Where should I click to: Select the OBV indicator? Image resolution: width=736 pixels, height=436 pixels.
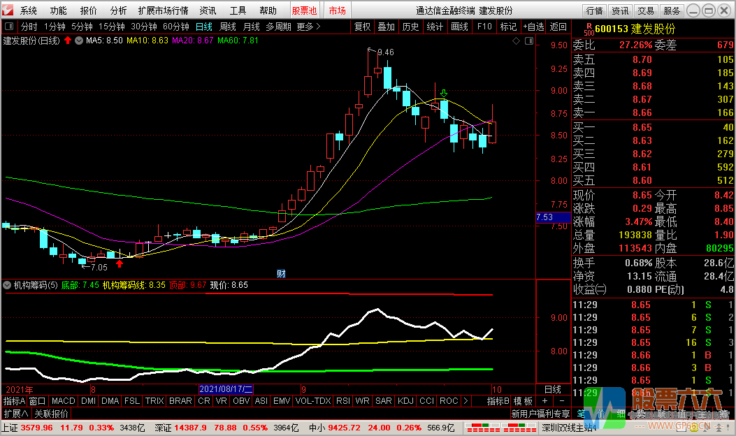241,401
